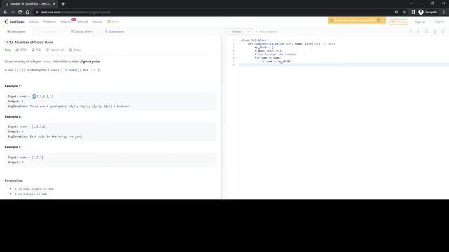Toggle editor fullscreen icon
The image size is (449, 252).
pyautogui.click(x=443, y=31)
